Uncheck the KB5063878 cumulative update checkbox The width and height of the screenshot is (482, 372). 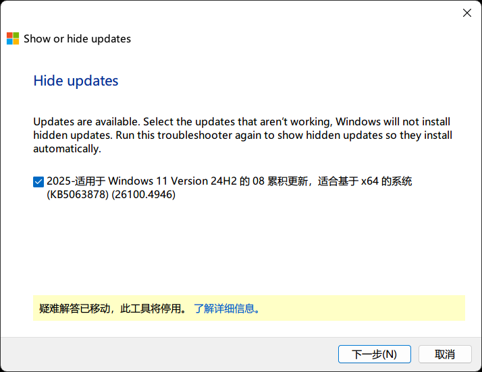38,182
